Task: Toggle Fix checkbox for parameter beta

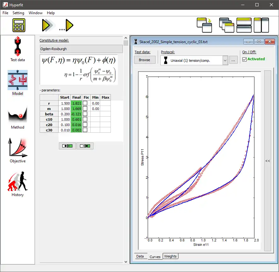Action: point(85,114)
